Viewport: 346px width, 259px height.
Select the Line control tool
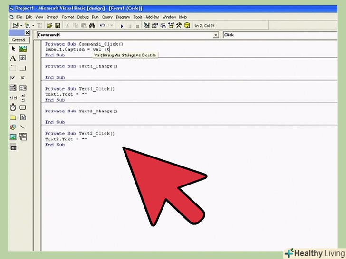click(23, 127)
